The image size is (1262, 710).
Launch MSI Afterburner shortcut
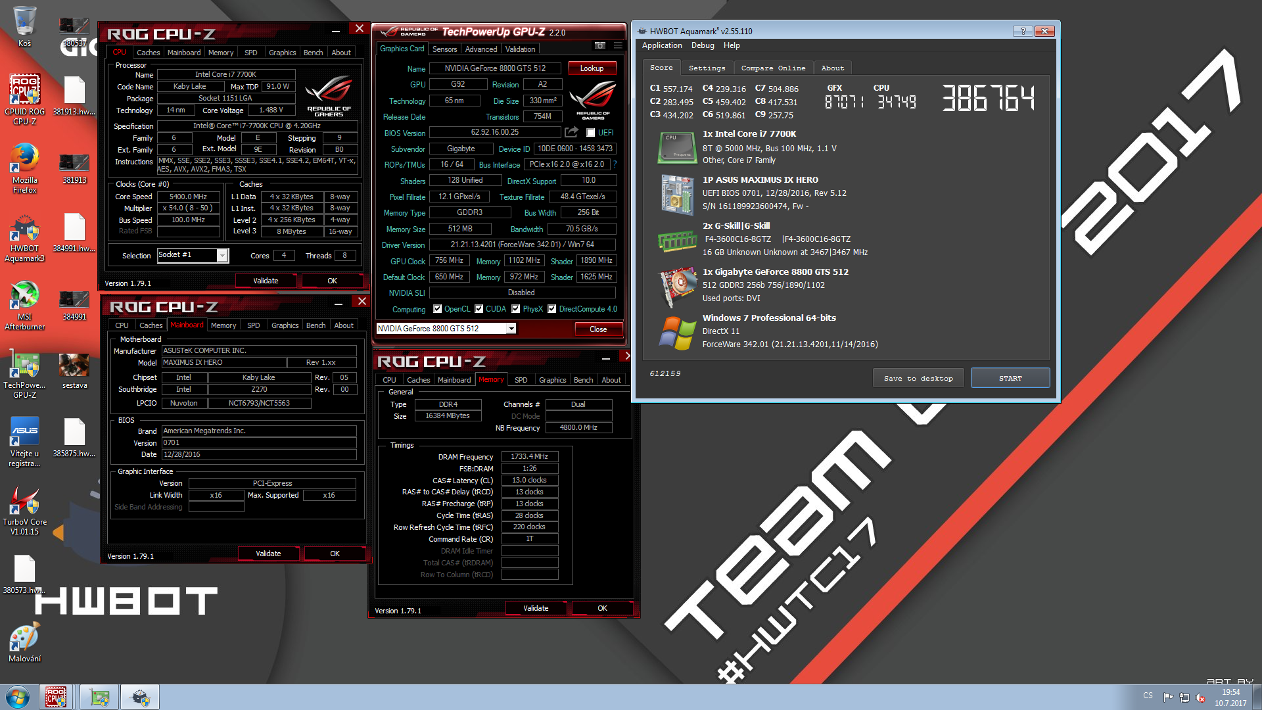pos(24,306)
